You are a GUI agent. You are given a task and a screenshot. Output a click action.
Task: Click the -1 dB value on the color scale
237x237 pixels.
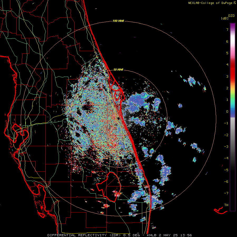[226, 123]
